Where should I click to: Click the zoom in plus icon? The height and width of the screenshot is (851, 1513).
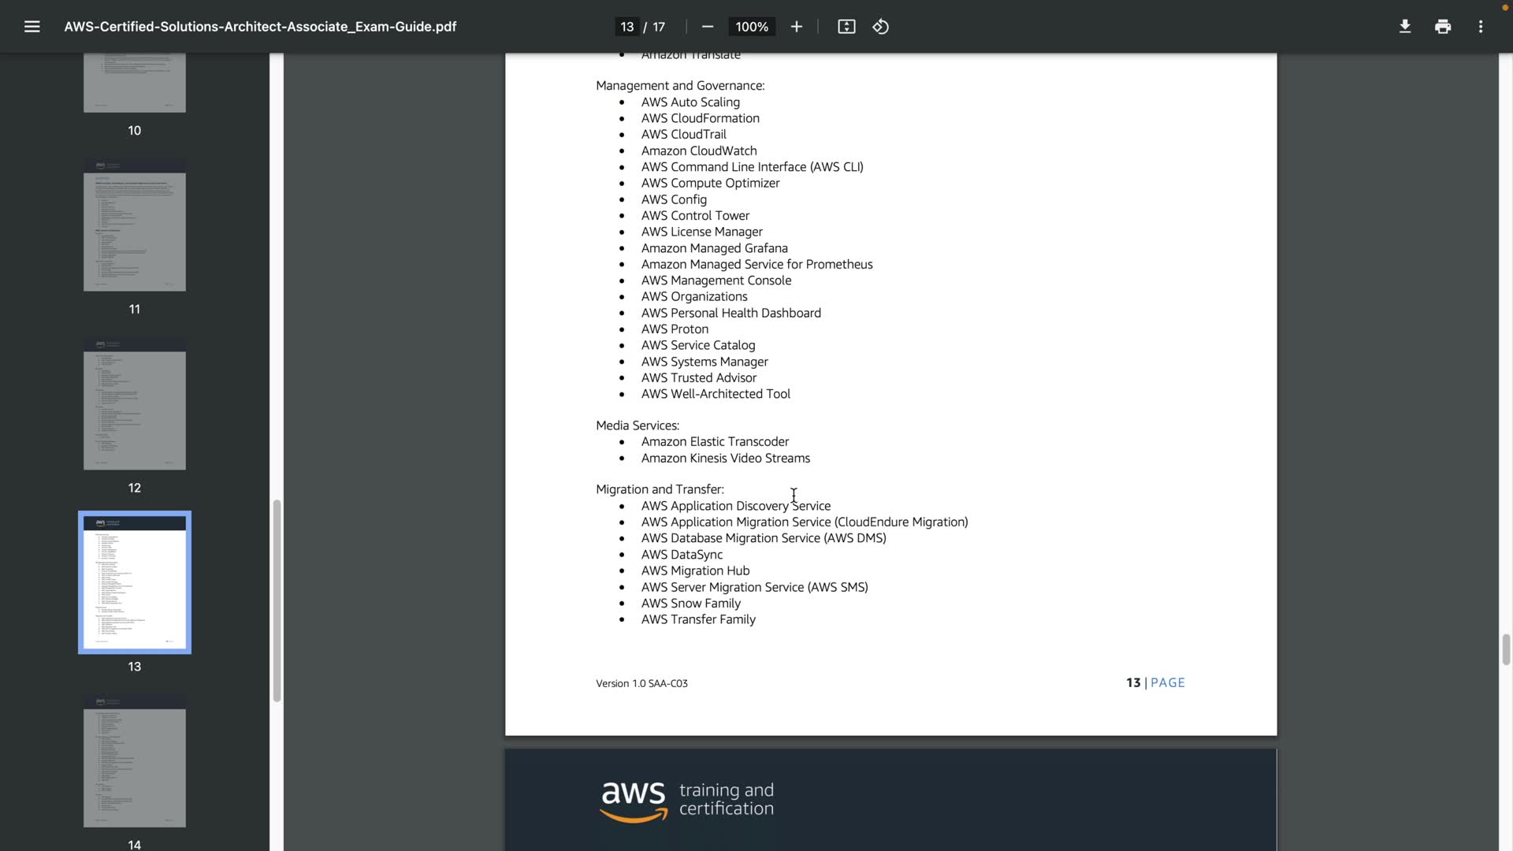(x=796, y=27)
